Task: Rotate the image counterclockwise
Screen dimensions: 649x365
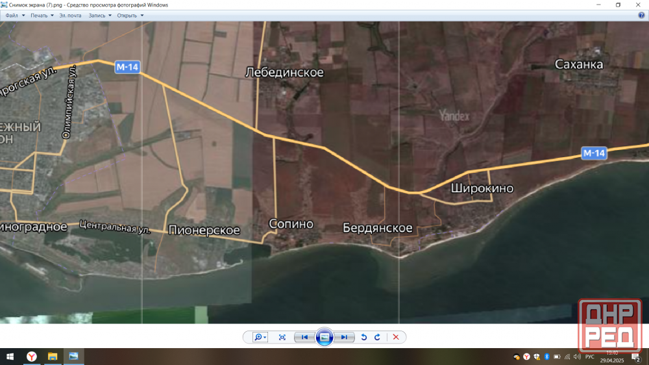Action: coord(364,337)
